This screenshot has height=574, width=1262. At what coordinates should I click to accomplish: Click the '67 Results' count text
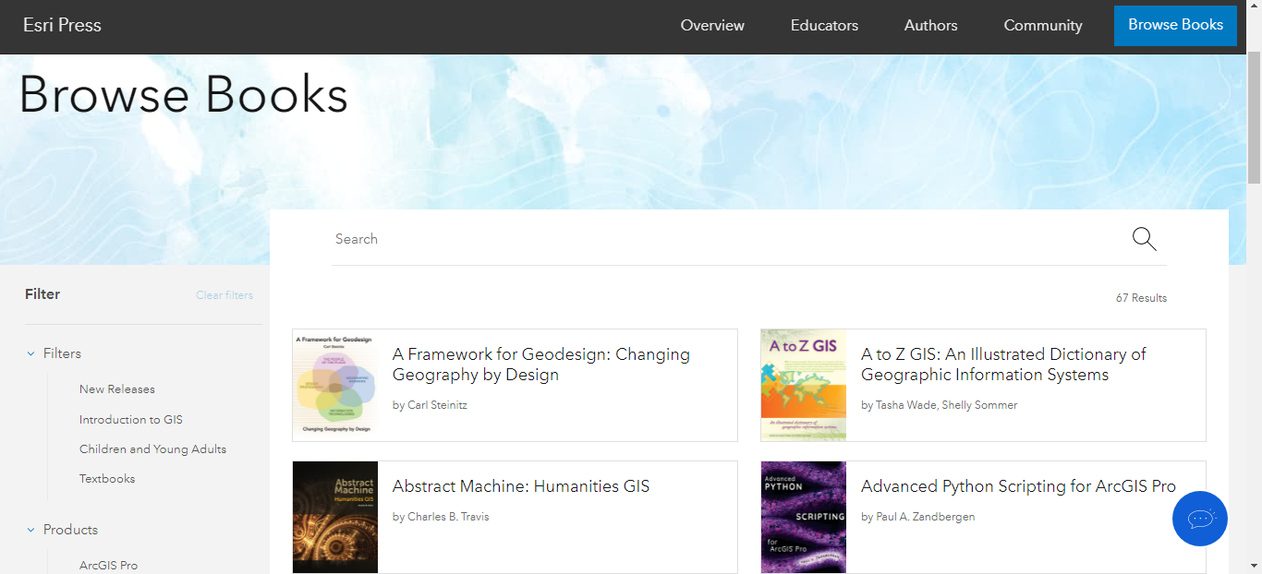click(x=1141, y=298)
